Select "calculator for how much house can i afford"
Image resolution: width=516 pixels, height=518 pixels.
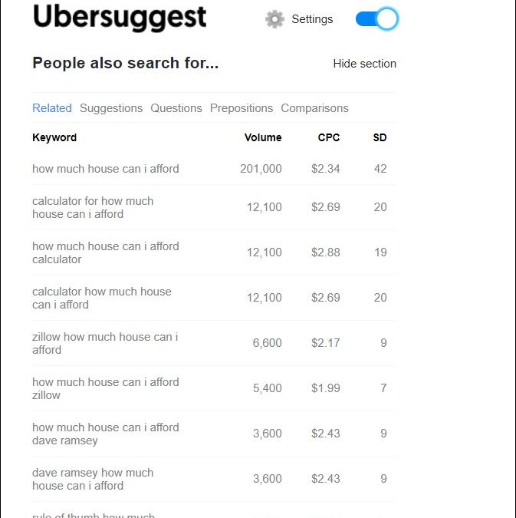point(93,207)
